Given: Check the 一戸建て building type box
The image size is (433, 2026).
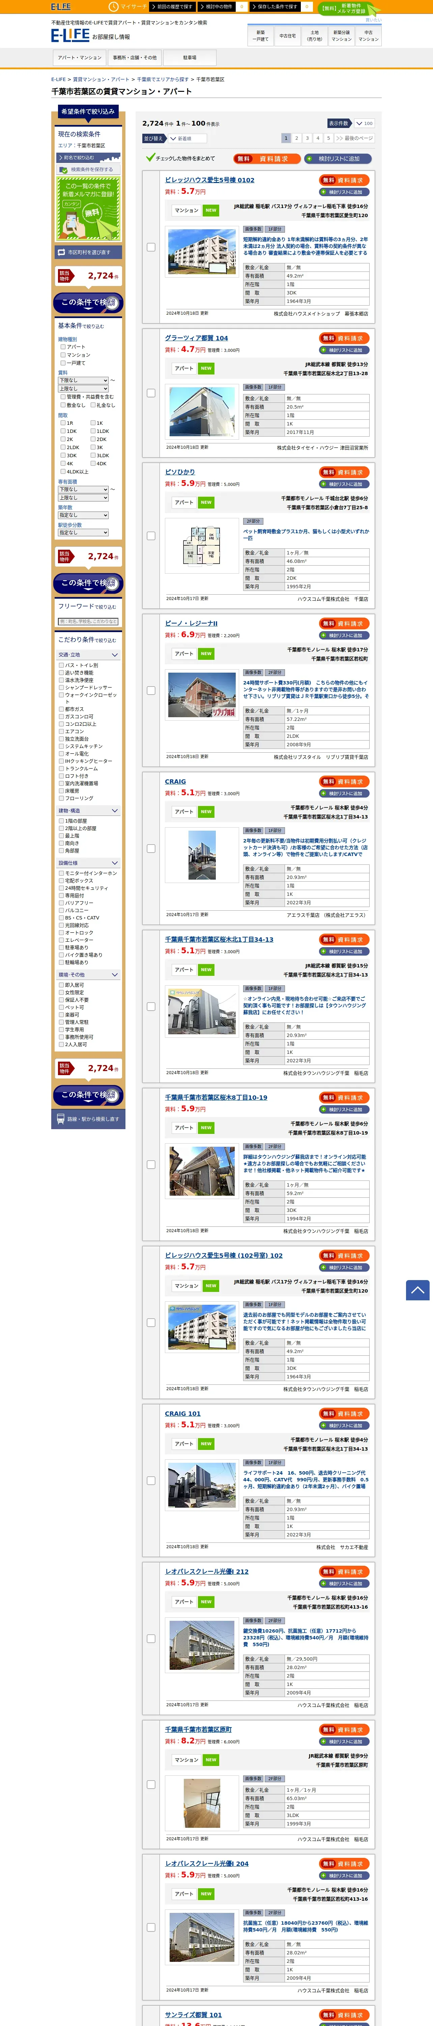Looking at the screenshot, I should (x=63, y=363).
